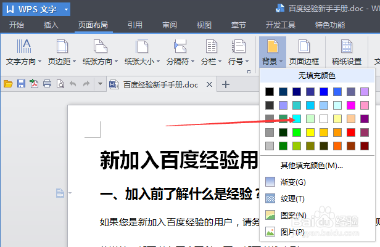380x247 pixels.
Task: Pick the pure red color swatch
Action: [x=351, y=132]
